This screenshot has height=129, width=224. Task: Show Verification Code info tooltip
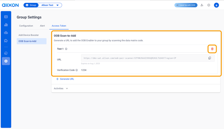point(77,70)
